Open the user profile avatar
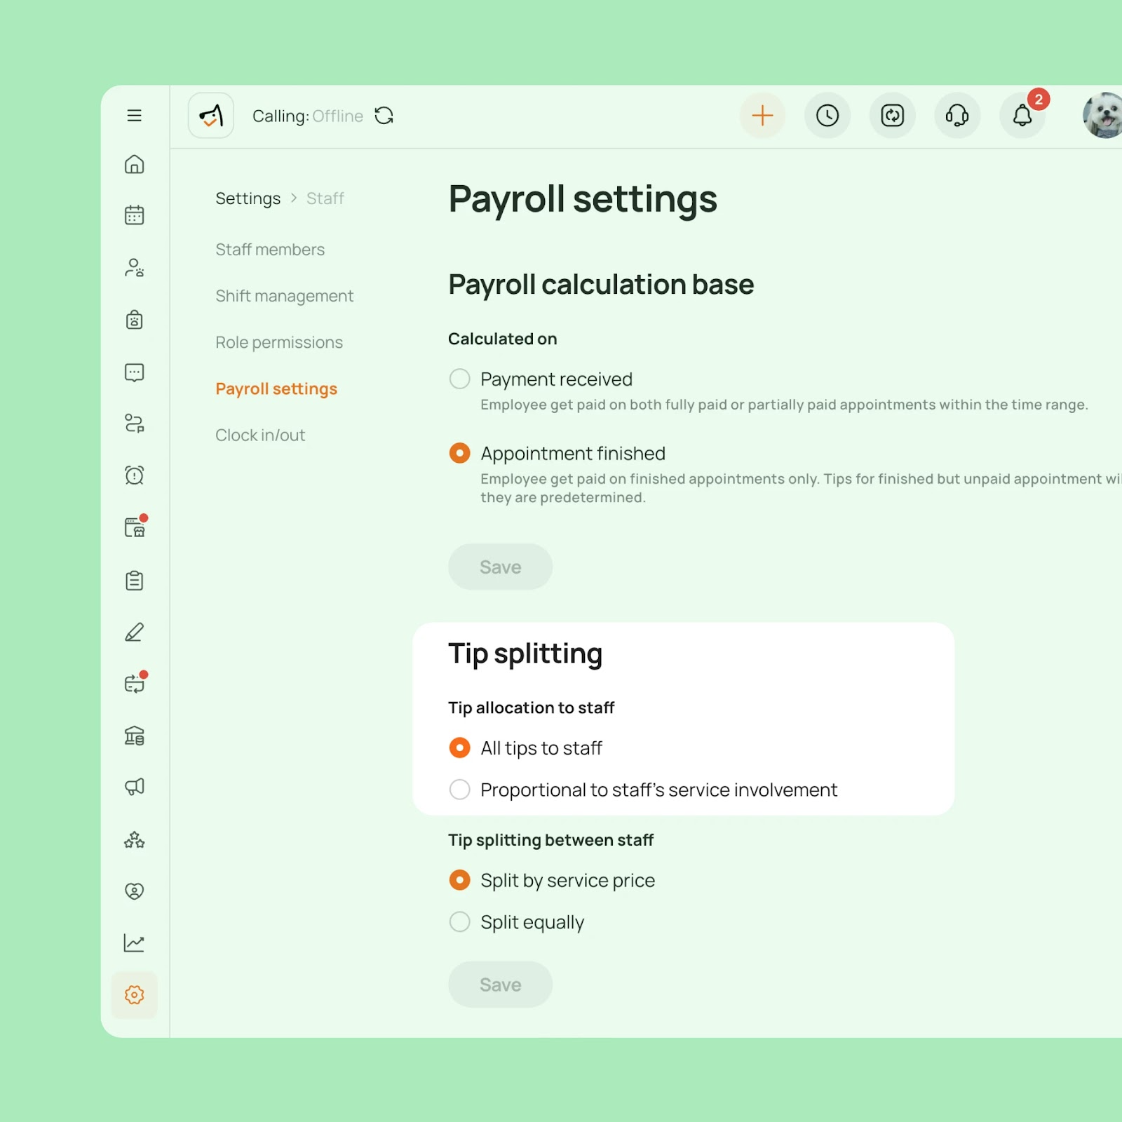Screen dimensions: 1122x1122 click(1104, 116)
